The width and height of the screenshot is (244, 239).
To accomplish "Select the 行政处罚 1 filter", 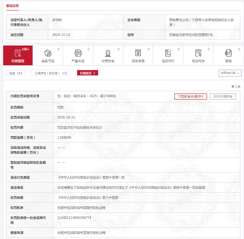I will tap(88, 73).
